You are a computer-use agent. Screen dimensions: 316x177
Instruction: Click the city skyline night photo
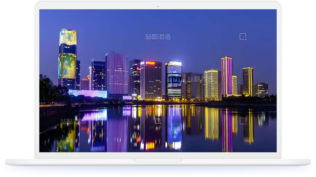point(158,81)
